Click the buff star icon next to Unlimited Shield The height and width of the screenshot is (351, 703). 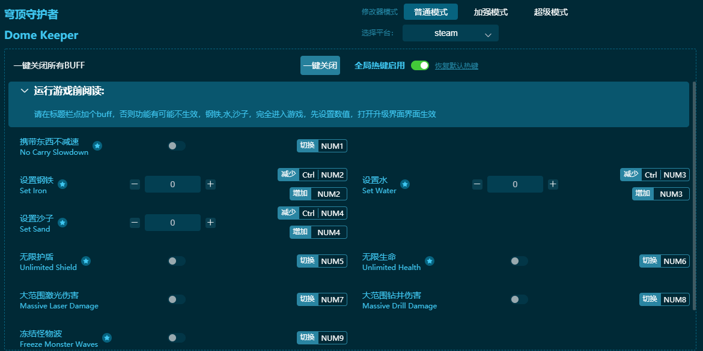[86, 260]
